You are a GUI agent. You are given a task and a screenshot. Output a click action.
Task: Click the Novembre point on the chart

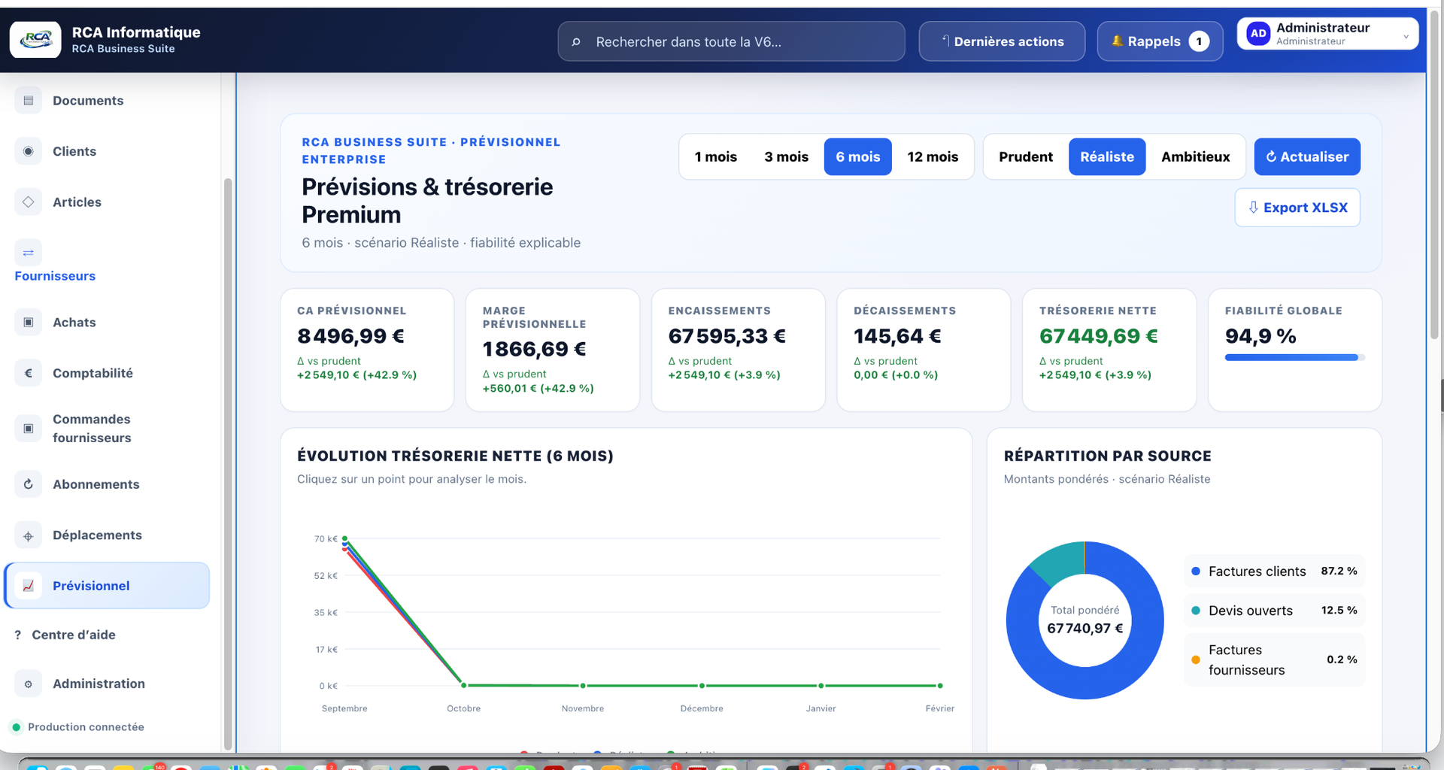pyautogui.click(x=583, y=686)
